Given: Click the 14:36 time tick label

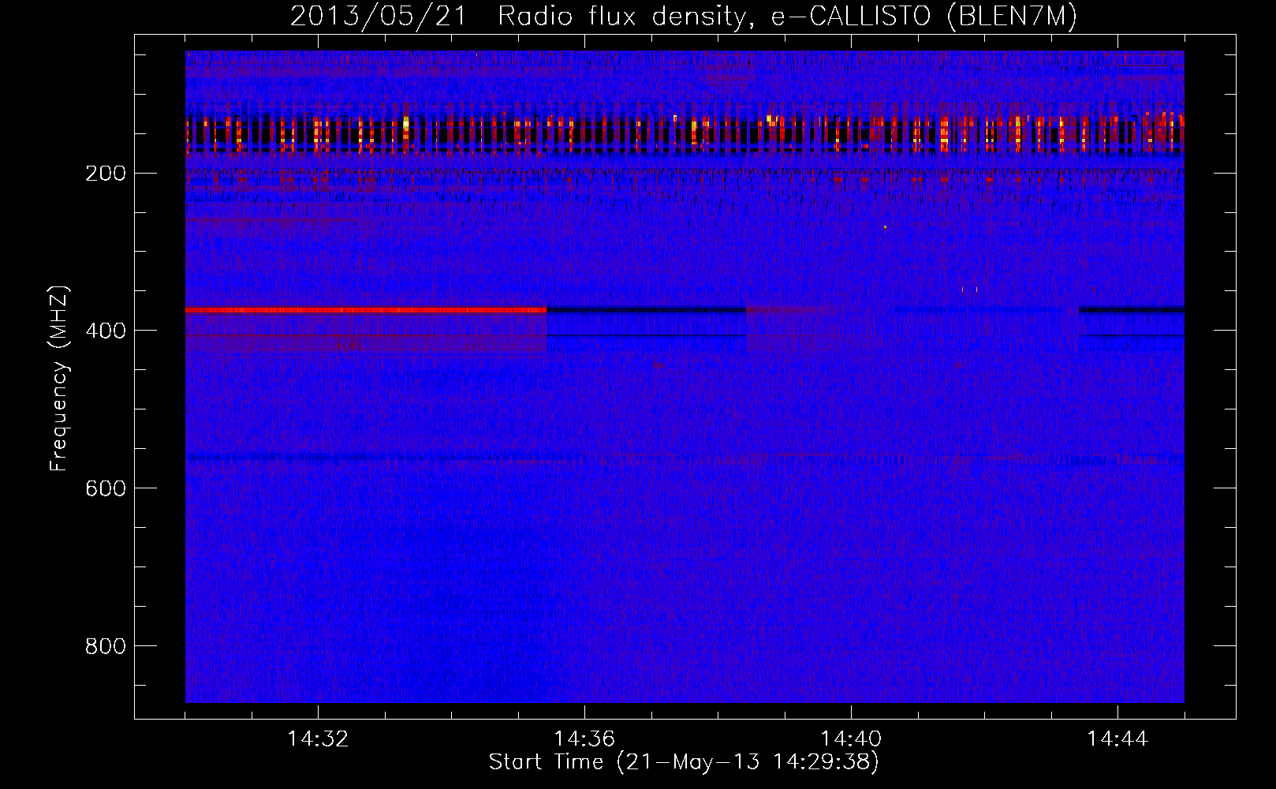Looking at the screenshot, I should click(584, 739).
